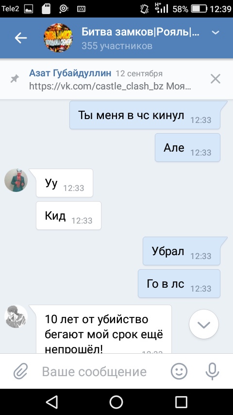Viewport: 233px width, 415px height.
Task: Tap the Android home circle button
Action: pos(116,402)
